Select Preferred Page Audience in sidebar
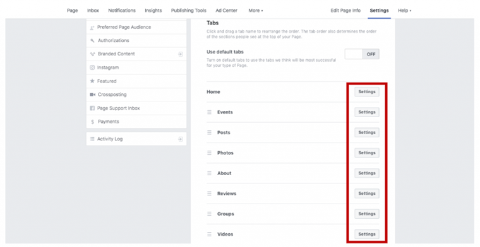This screenshot has height=247, width=480. (136, 27)
